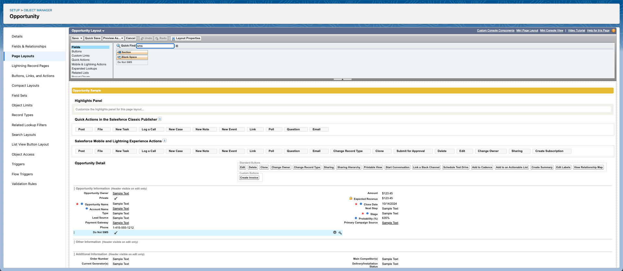Remove the Do Not SMS field
Viewport: 623px width, 271px height.
[x=335, y=233]
